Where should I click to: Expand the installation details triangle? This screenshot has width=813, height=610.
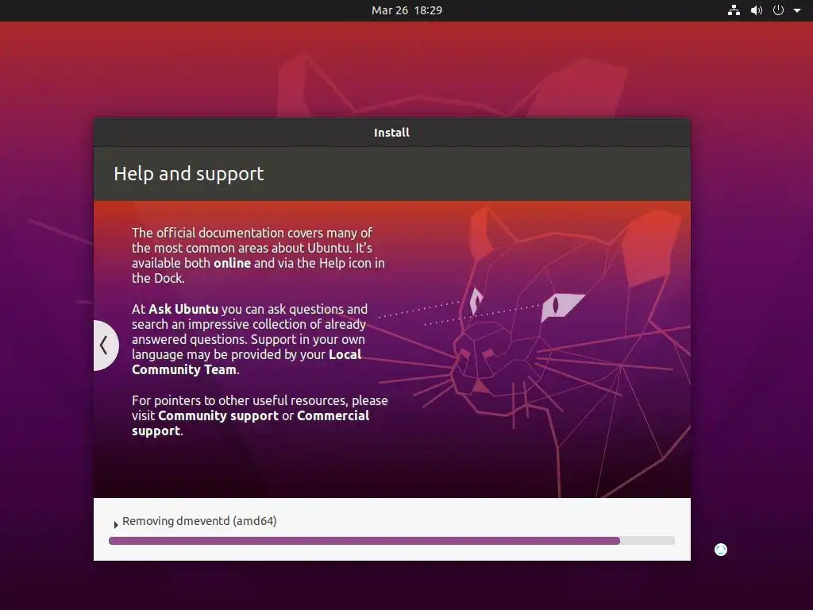116,524
